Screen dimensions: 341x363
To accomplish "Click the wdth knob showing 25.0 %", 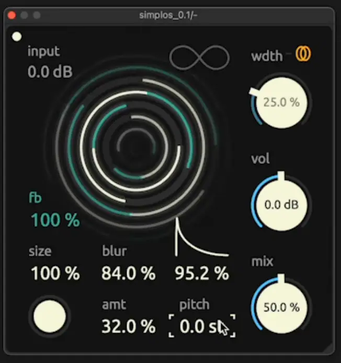I will [x=281, y=102].
